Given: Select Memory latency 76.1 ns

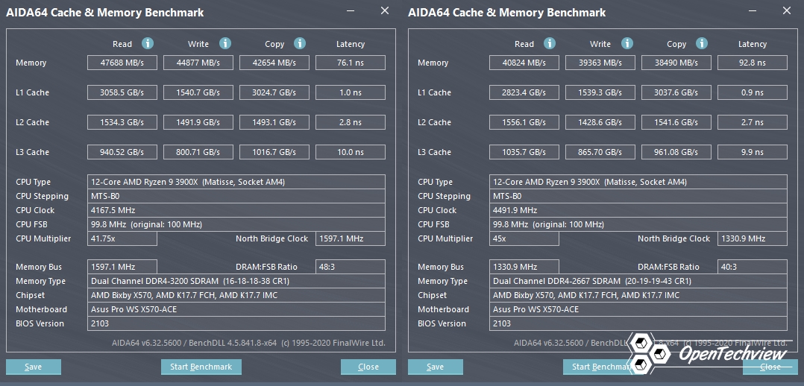Looking at the screenshot, I should click(x=351, y=63).
